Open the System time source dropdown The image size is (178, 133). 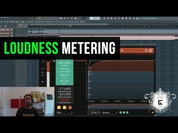click(x=110, y=112)
